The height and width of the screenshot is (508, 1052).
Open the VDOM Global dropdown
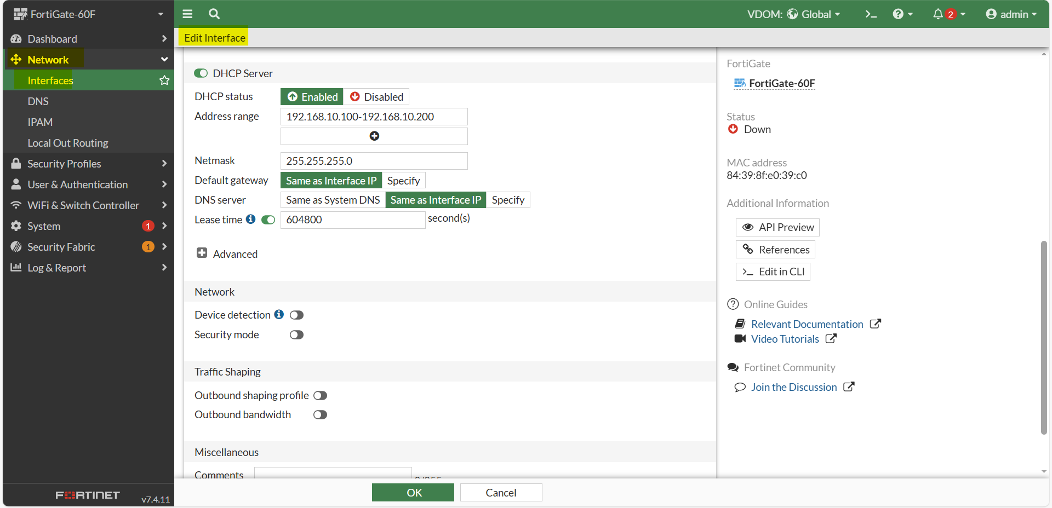813,14
